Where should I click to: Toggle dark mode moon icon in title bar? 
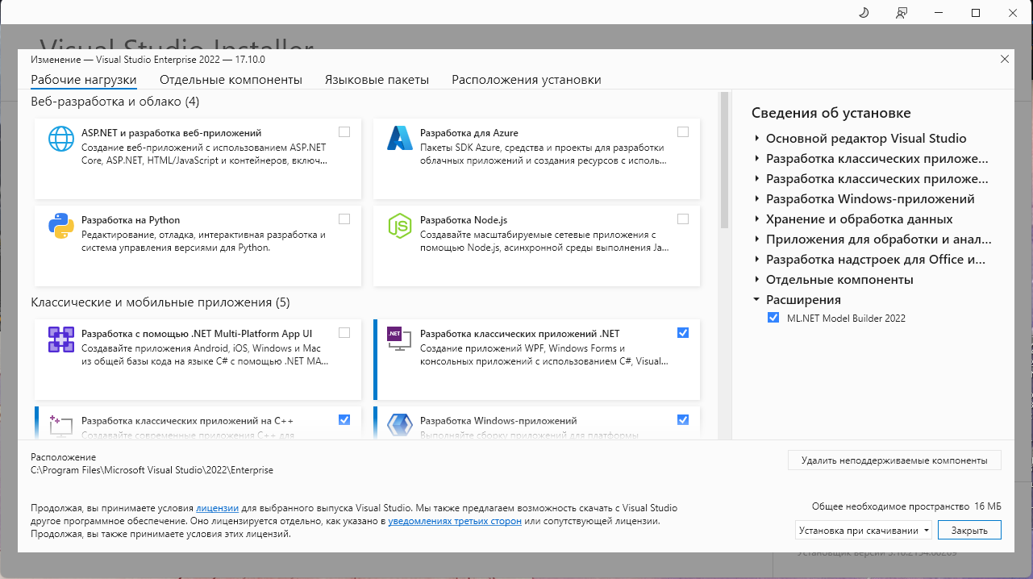tap(864, 13)
